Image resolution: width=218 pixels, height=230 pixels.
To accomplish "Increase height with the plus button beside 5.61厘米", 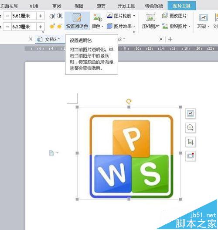I will pyautogui.click(x=41, y=16).
